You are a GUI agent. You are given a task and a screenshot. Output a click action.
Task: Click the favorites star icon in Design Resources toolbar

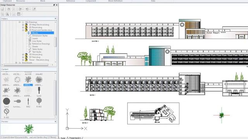(14, 9)
